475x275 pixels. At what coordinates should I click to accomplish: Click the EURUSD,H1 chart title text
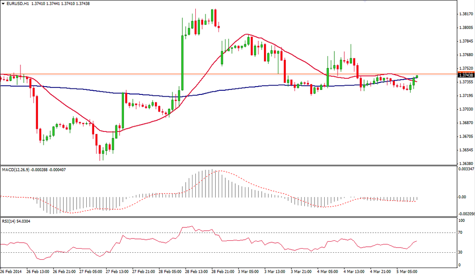click(19, 3)
